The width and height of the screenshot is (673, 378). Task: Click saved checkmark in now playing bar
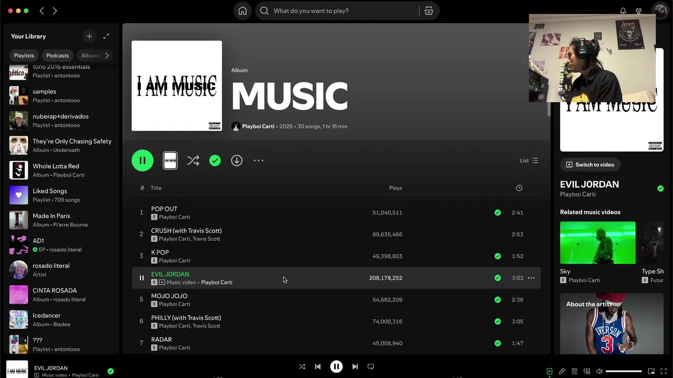(x=110, y=371)
